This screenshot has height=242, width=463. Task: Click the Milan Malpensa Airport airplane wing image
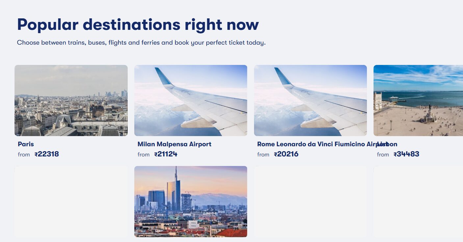point(191,100)
